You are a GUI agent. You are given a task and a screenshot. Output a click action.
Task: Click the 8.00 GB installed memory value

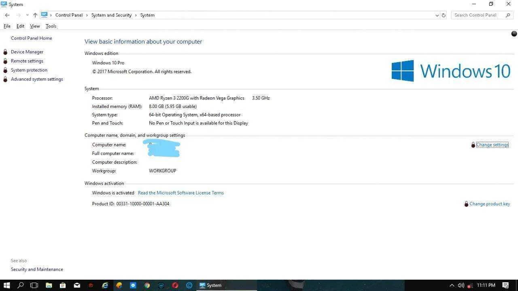point(173,106)
